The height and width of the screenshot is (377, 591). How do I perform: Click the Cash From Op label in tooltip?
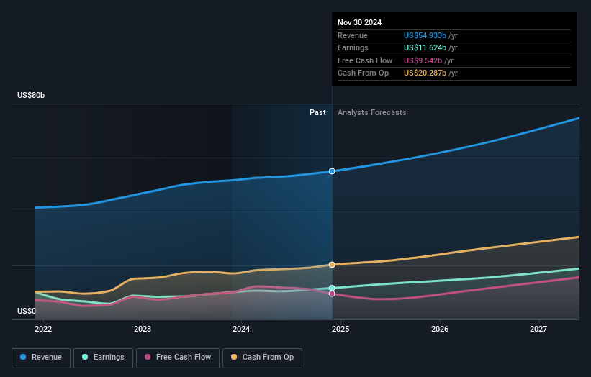point(363,73)
